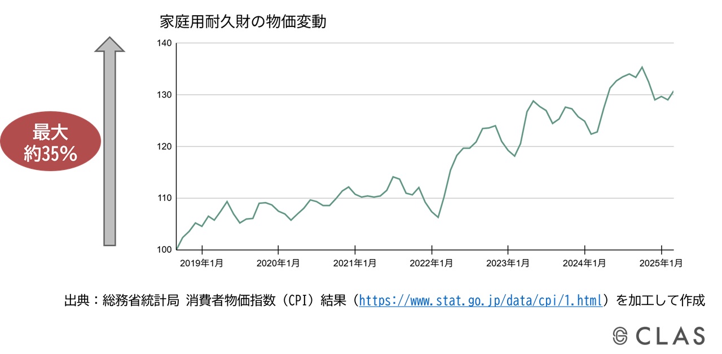Click the 2022年1月 x-axis label
This screenshot has width=722, height=354.
[x=432, y=263]
